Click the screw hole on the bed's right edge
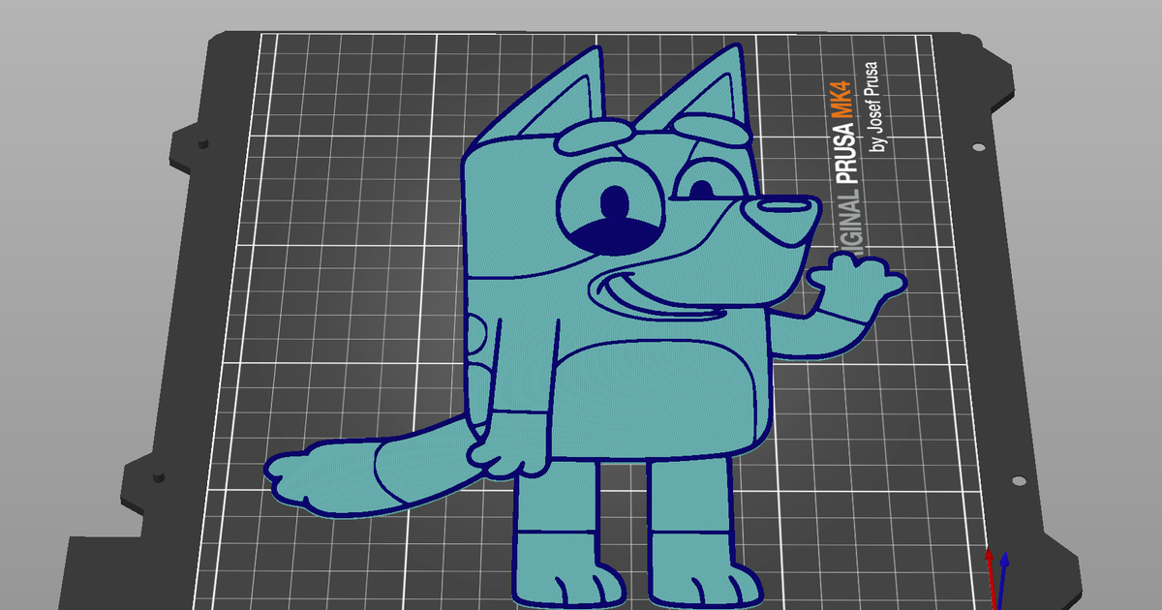The image size is (1162, 610). pyautogui.click(x=979, y=147)
